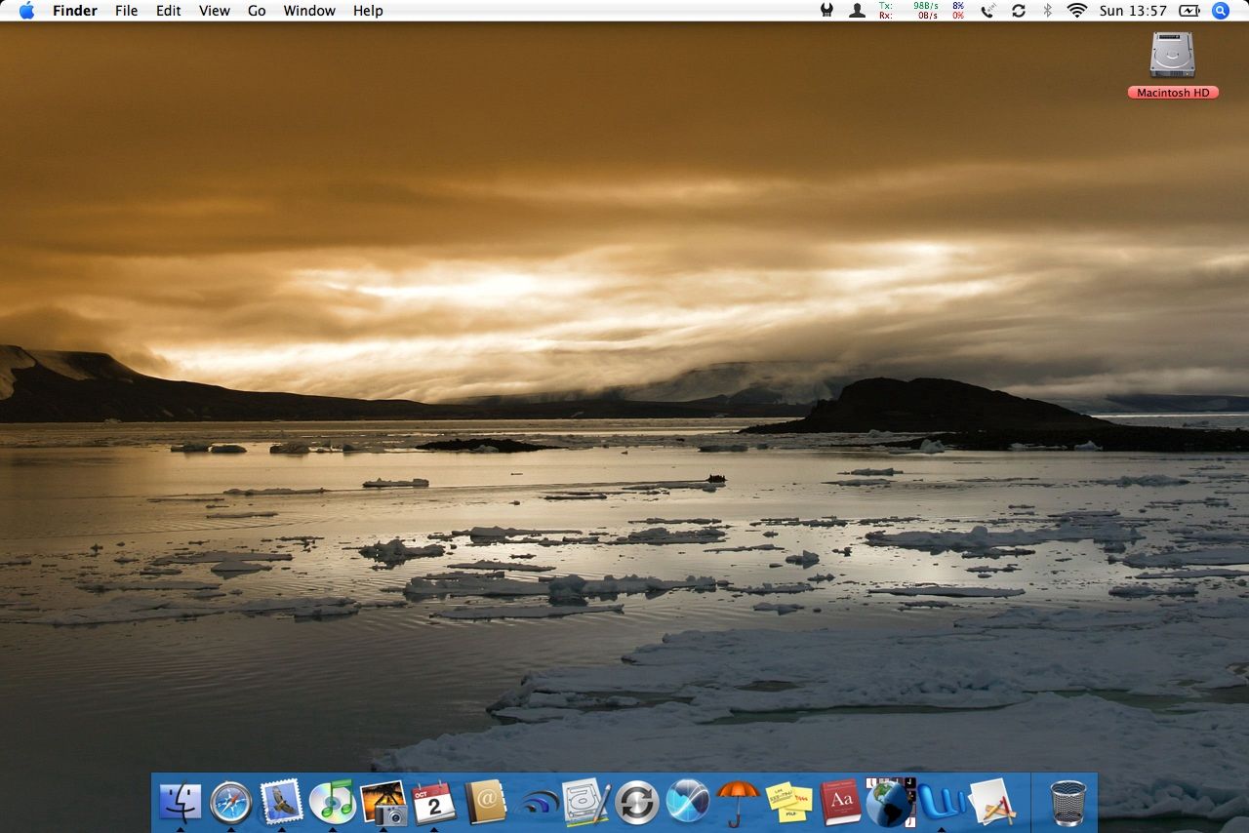This screenshot has width=1249, height=833.
Task: Open Address Book from the Dock
Action: click(x=486, y=802)
